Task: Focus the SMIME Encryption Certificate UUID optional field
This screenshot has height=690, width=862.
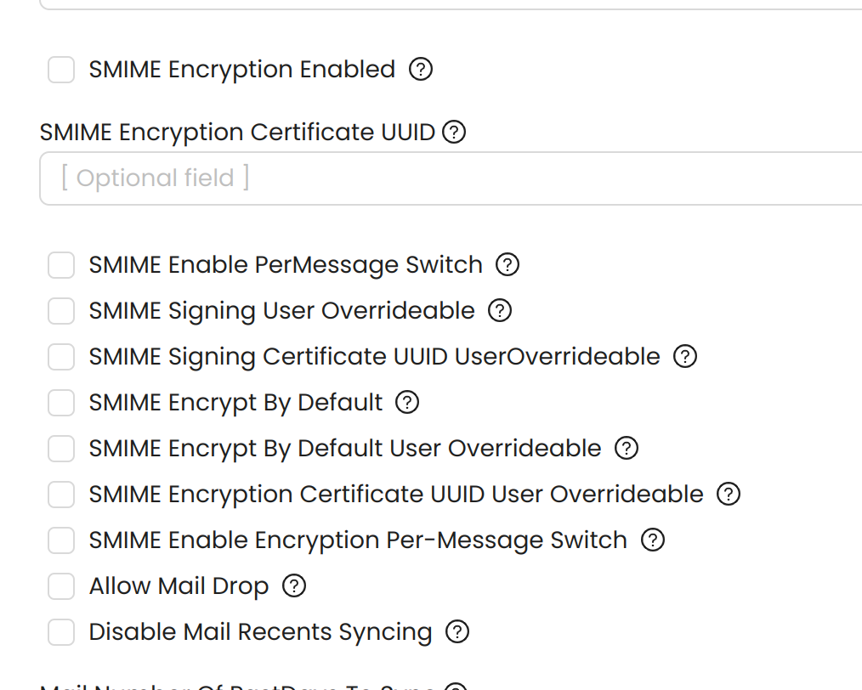Action: click(451, 178)
